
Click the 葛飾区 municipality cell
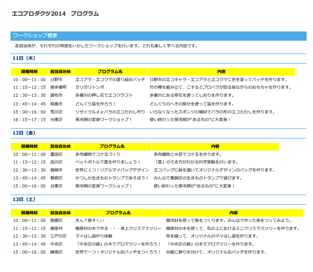[56, 178]
